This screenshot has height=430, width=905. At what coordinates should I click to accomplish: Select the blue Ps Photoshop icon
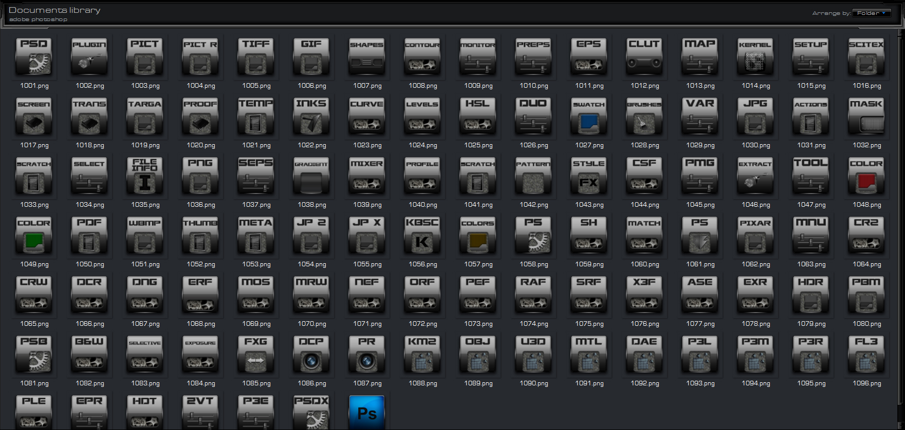click(367, 412)
